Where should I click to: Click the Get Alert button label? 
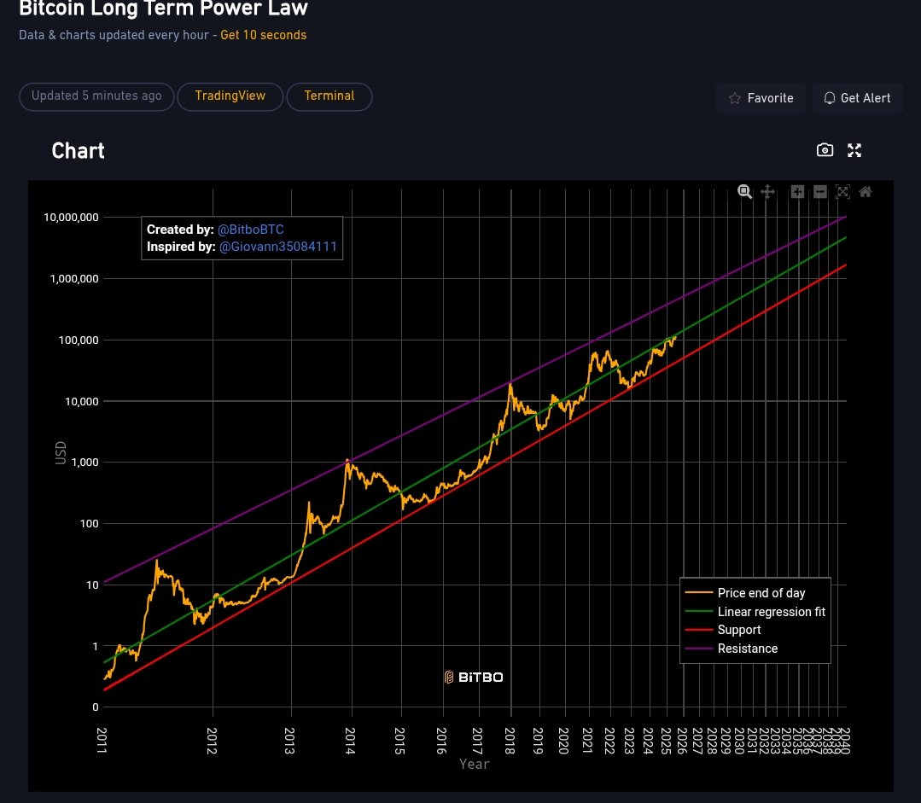coord(866,98)
